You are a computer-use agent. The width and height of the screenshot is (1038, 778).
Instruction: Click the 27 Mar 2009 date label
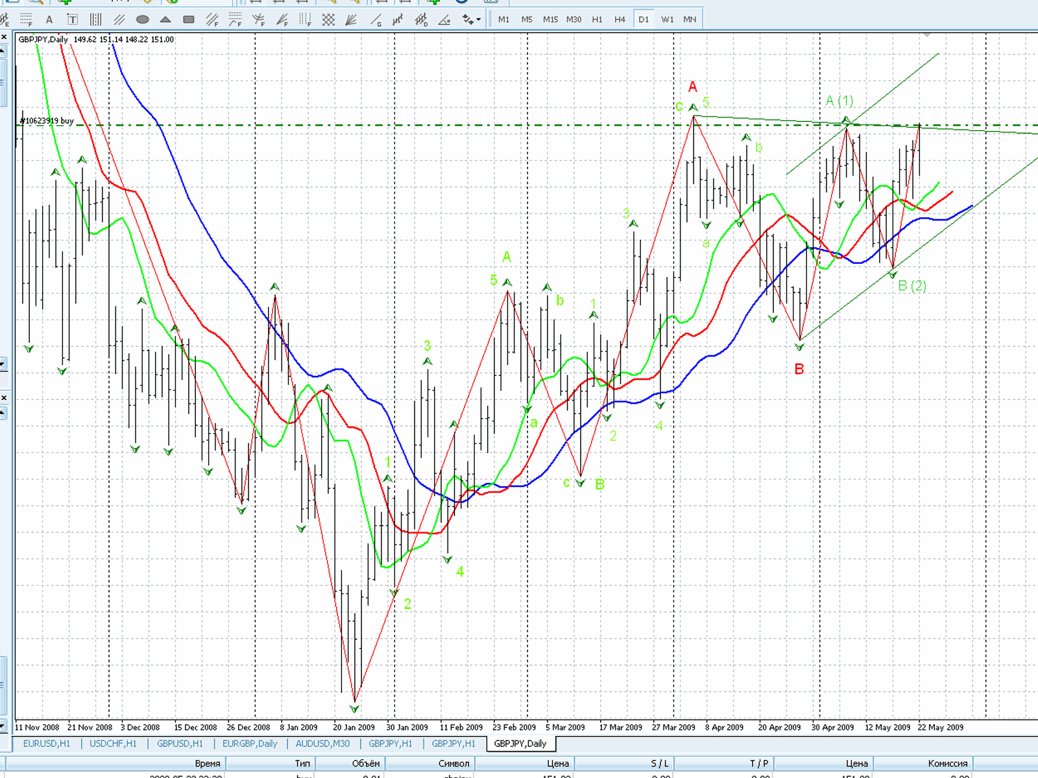[673, 727]
